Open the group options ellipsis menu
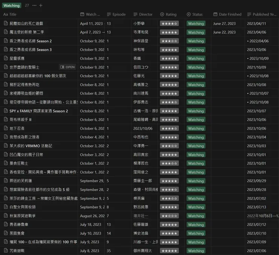The width and height of the screenshot is (279, 255). tap(34, 5)
